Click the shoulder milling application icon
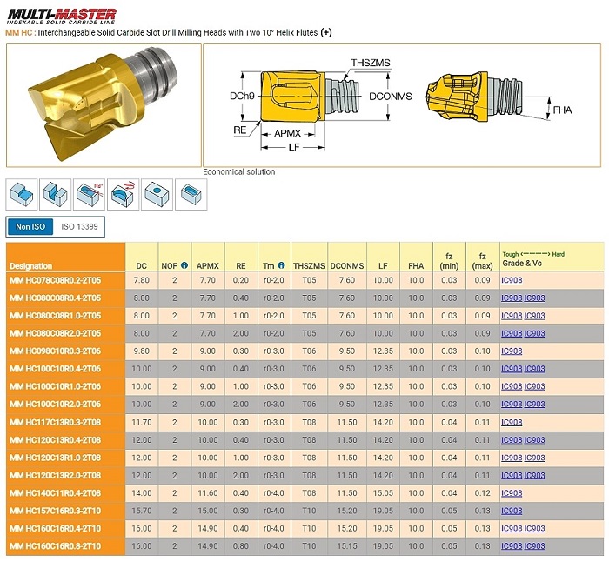 pos(22,194)
